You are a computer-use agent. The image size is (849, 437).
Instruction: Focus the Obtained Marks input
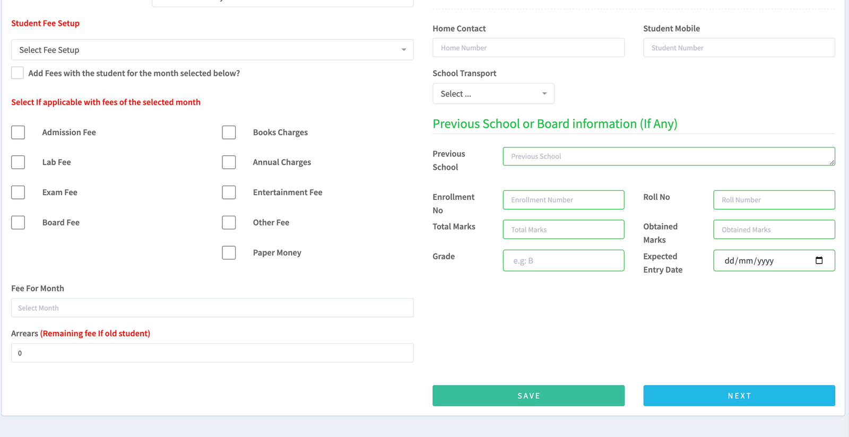click(774, 230)
